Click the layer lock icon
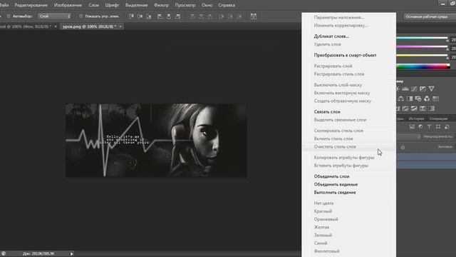The width and height of the screenshot is (456, 257). (x=403, y=147)
